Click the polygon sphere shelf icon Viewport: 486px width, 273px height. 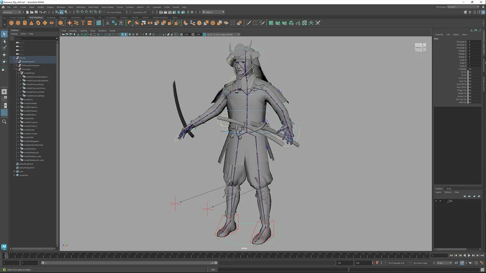point(11,23)
